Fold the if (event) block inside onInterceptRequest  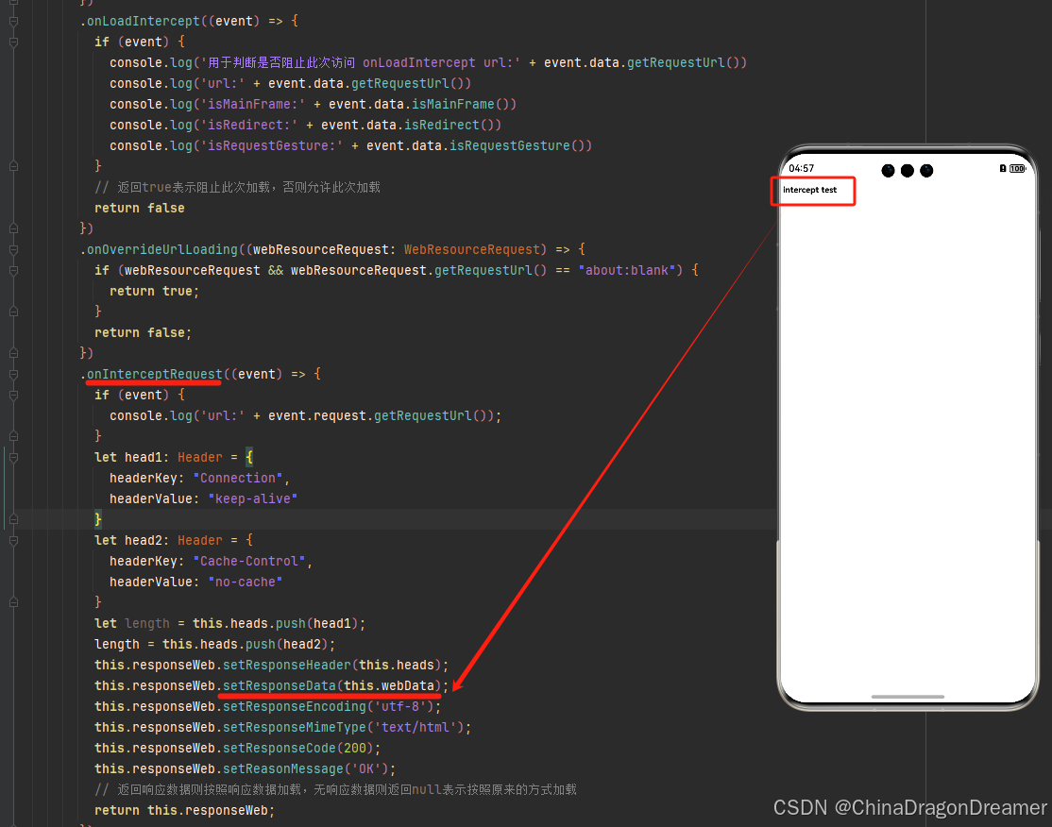[13, 395]
